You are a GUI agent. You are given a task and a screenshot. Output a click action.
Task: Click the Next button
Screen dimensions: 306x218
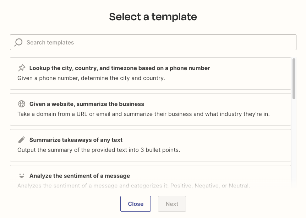pyautogui.click(x=172, y=204)
